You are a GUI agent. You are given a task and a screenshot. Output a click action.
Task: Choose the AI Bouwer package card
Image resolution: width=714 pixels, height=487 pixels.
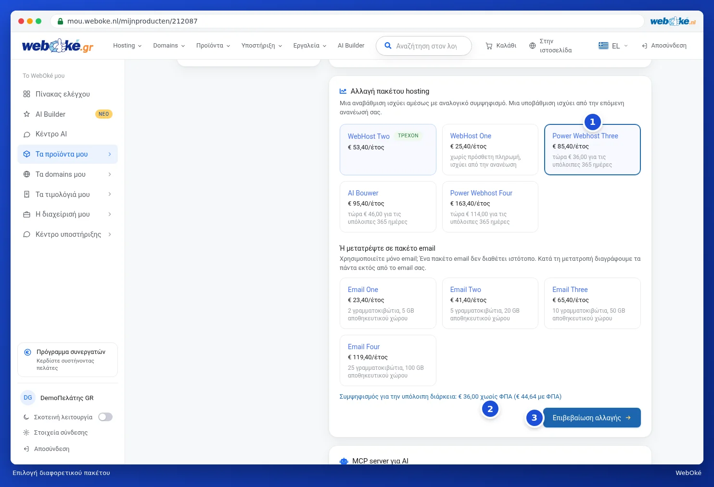pyautogui.click(x=388, y=207)
